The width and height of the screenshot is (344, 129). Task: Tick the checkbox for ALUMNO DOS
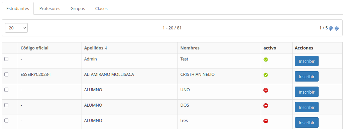pos(6,105)
